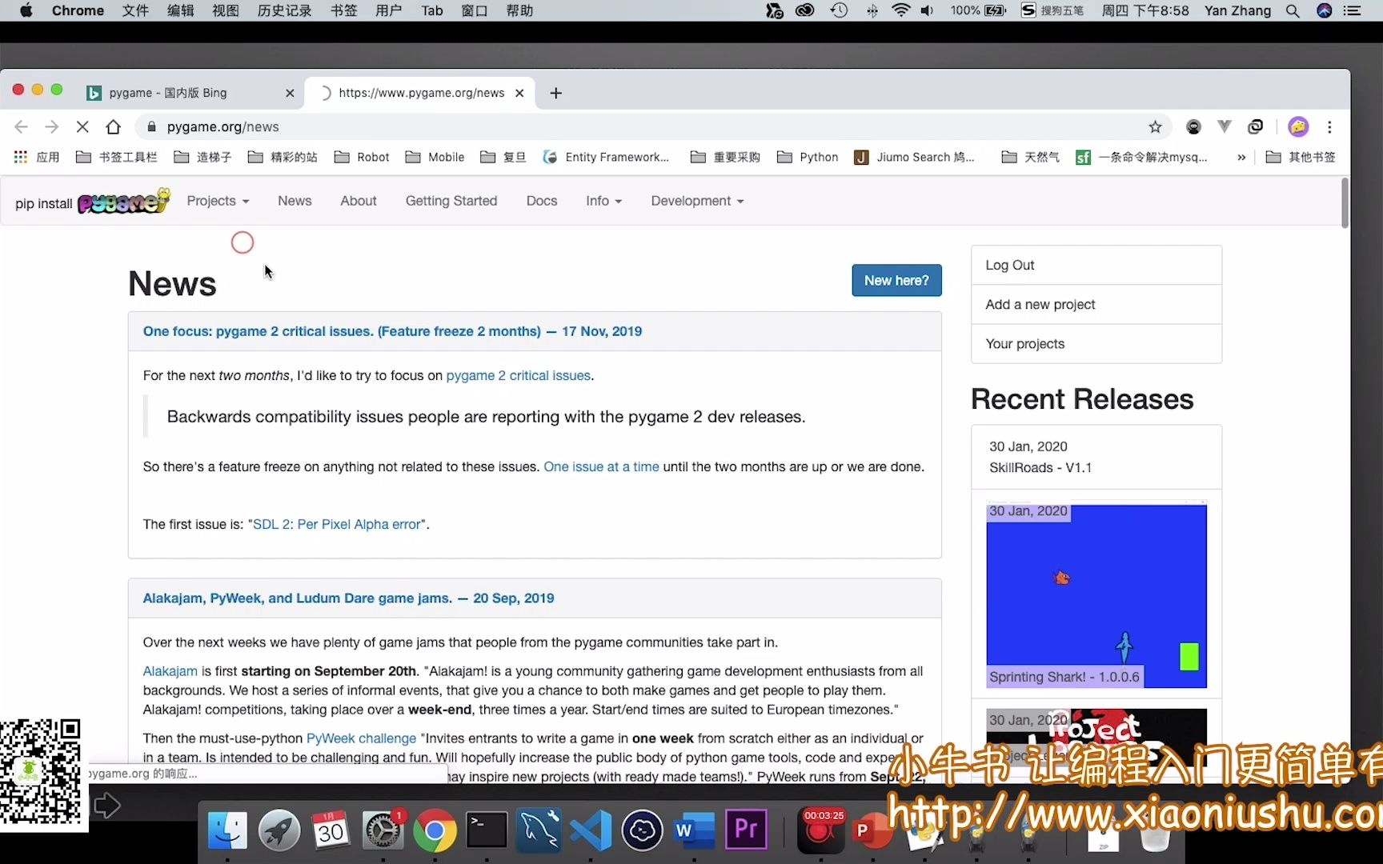This screenshot has height=864, width=1383.
Task: Open PowerPoint in the Dock
Action: 871,830
